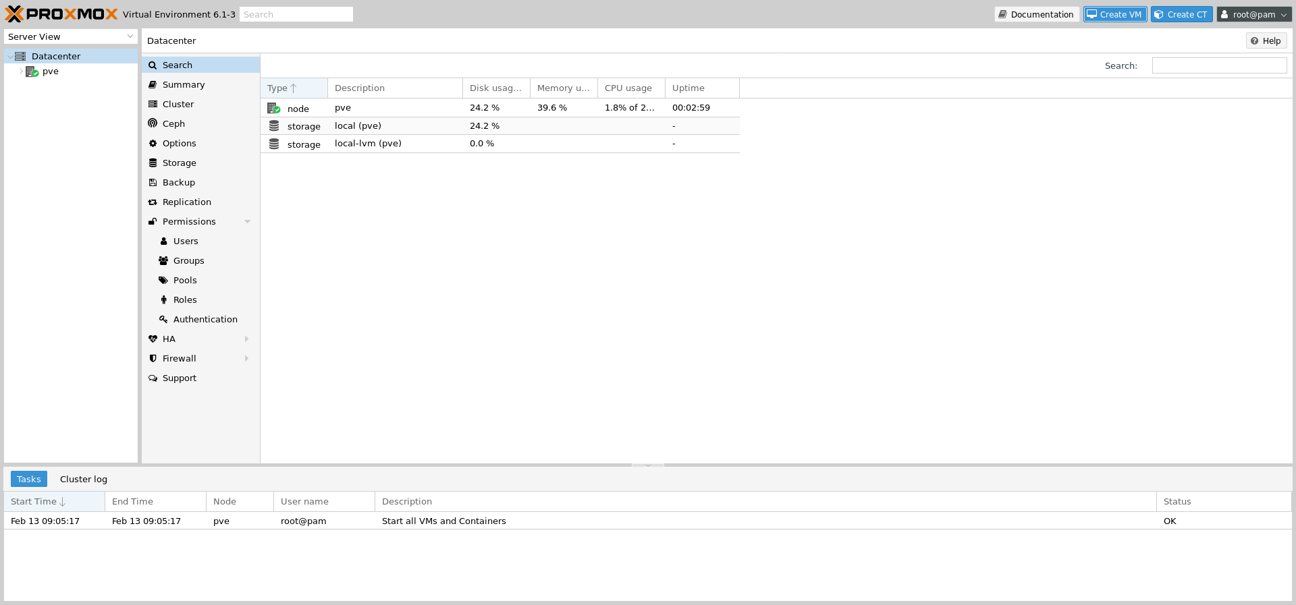Click the pve node icon in tree
The height and width of the screenshot is (605, 1296).
pos(32,71)
